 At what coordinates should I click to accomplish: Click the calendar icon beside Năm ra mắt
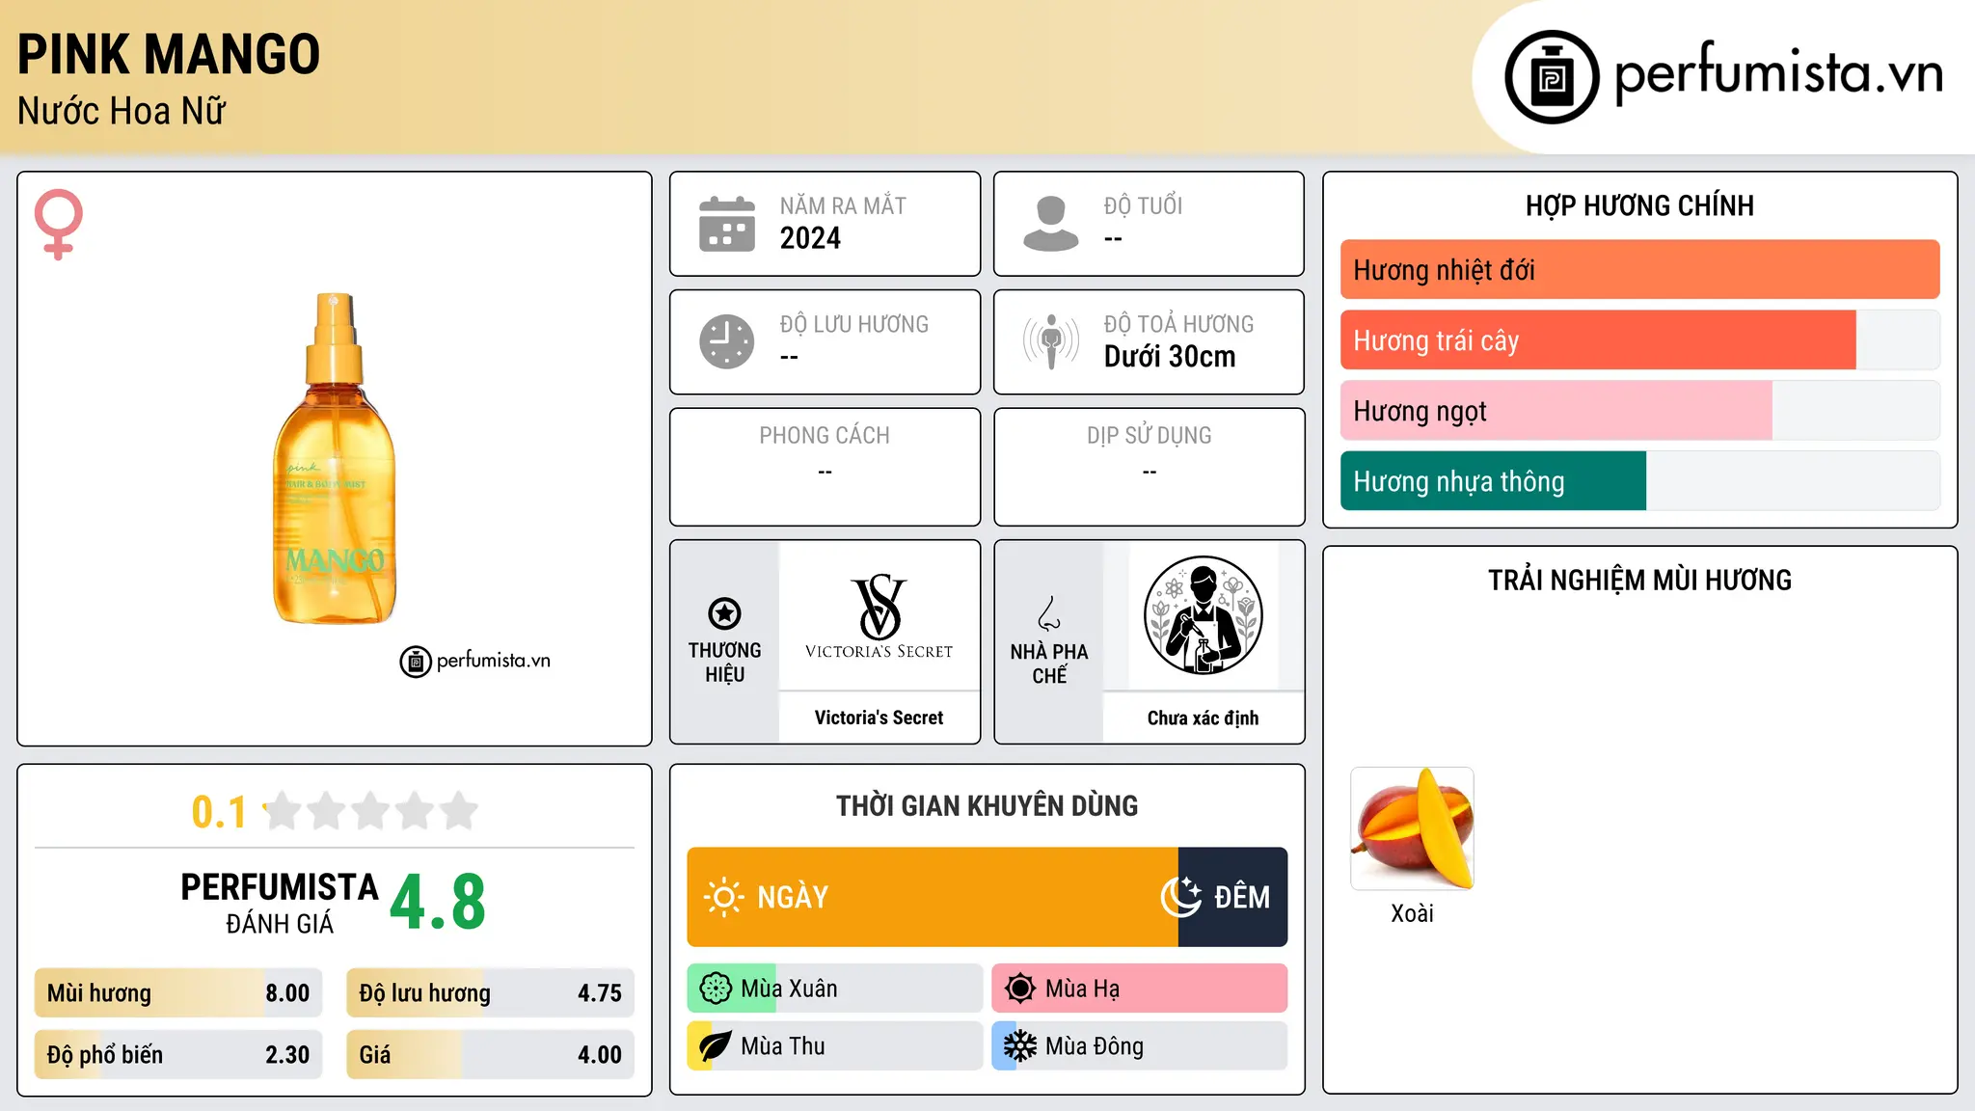tap(727, 224)
